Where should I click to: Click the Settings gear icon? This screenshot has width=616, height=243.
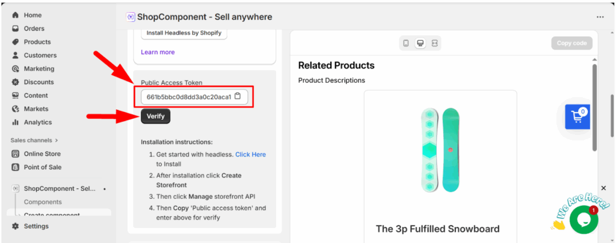[16, 226]
